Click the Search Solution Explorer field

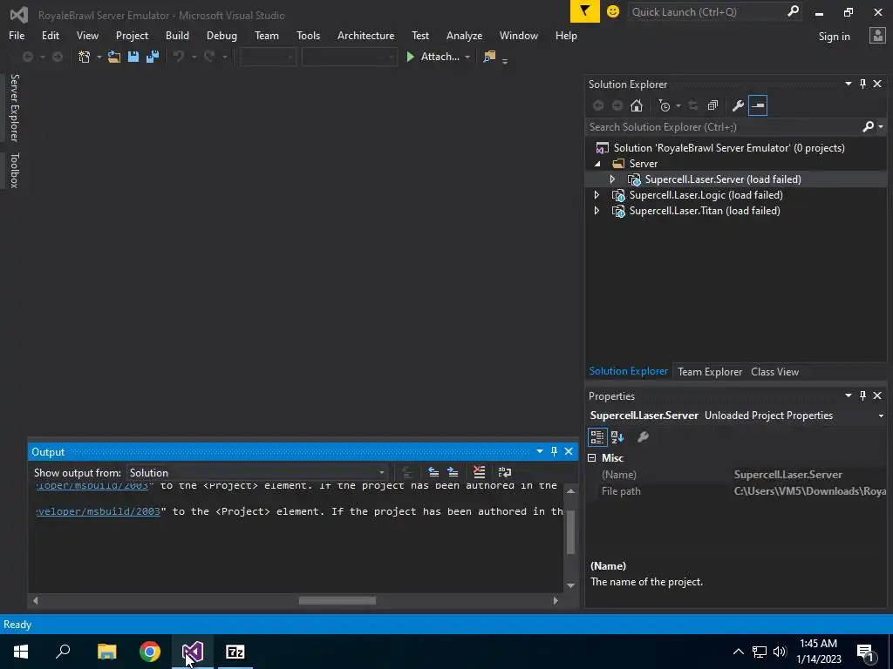(x=723, y=127)
